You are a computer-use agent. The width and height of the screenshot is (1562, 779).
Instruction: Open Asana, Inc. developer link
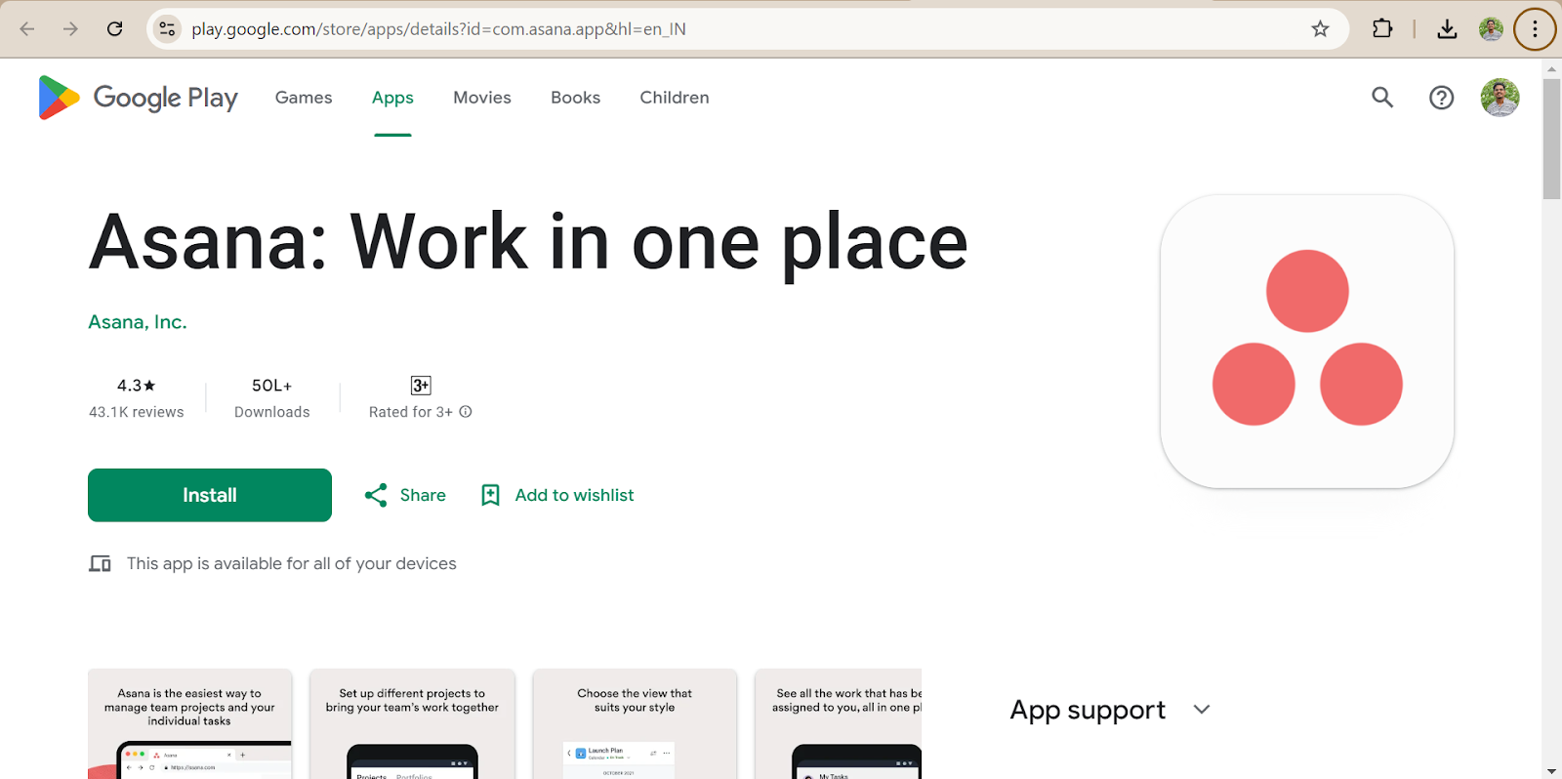coord(138,322)
